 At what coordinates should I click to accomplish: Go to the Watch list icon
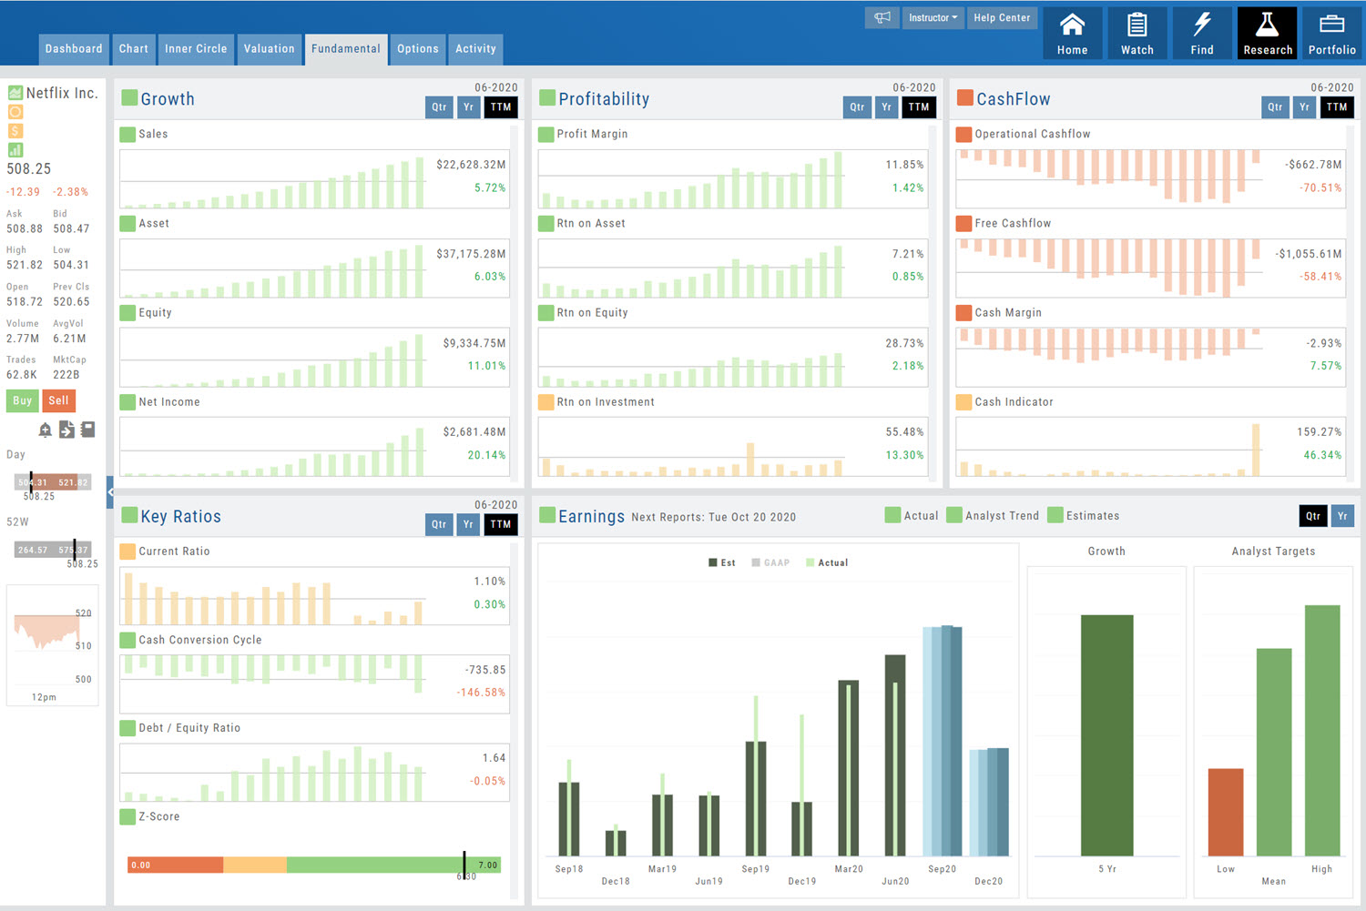point(1137,34)
